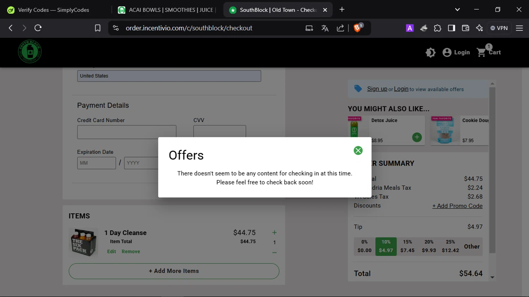Open the Cart icon
Screen dimensions: 529x297
(x=488, y=51)
